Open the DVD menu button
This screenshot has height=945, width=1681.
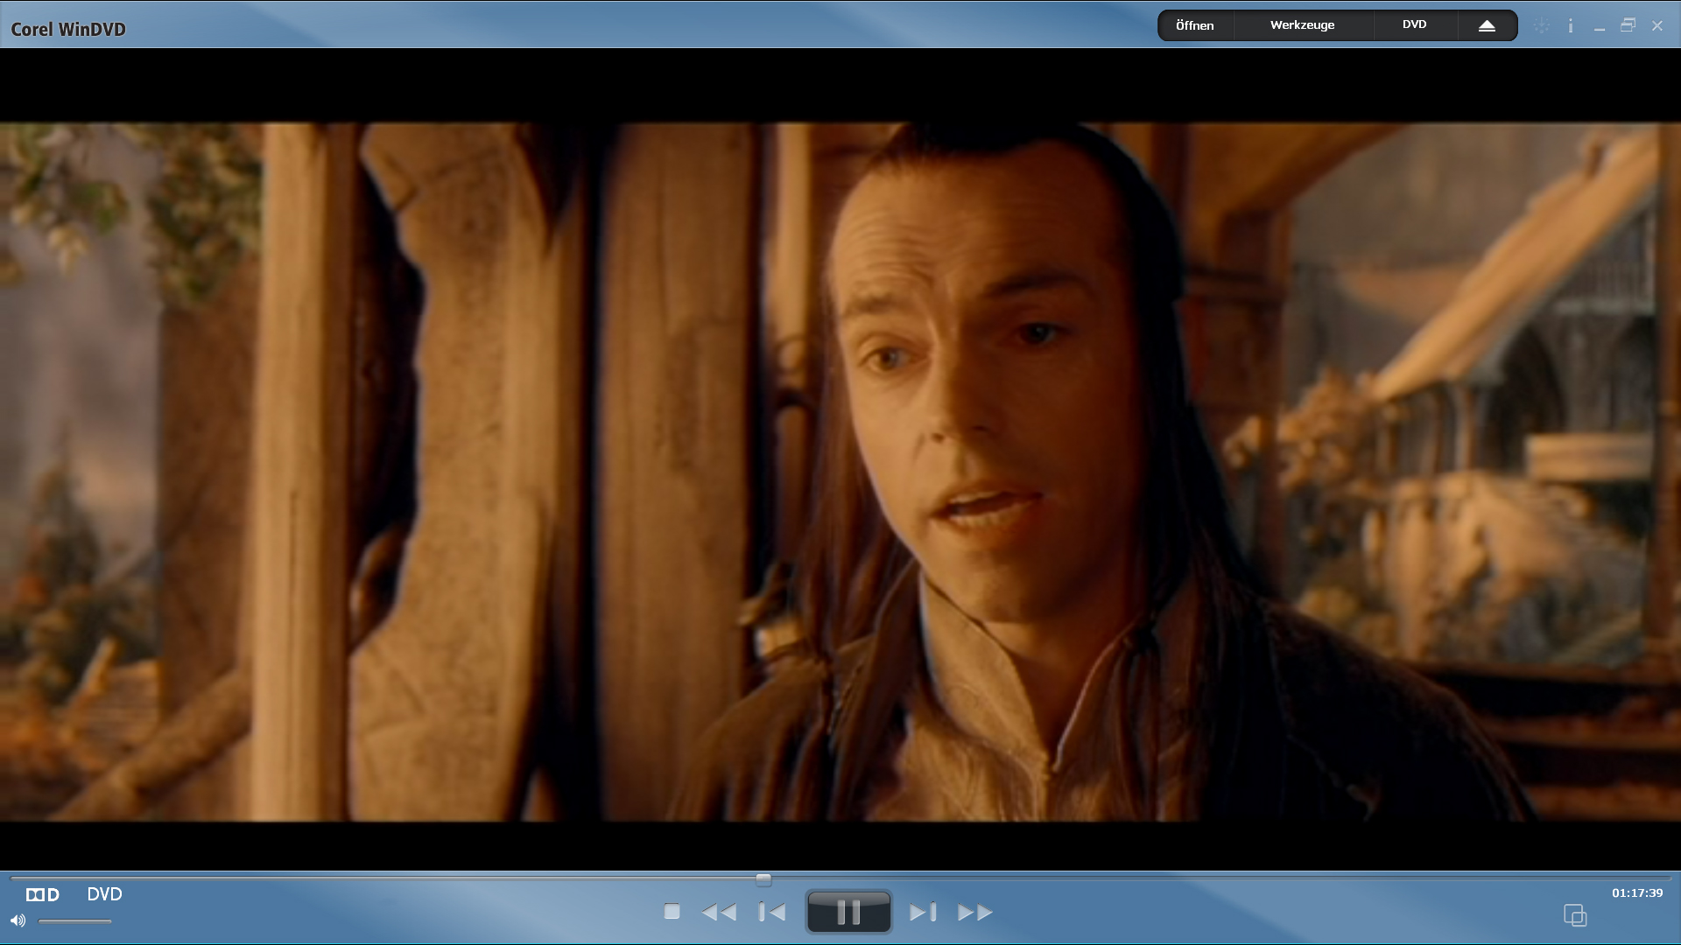[x=1415, y=25]
